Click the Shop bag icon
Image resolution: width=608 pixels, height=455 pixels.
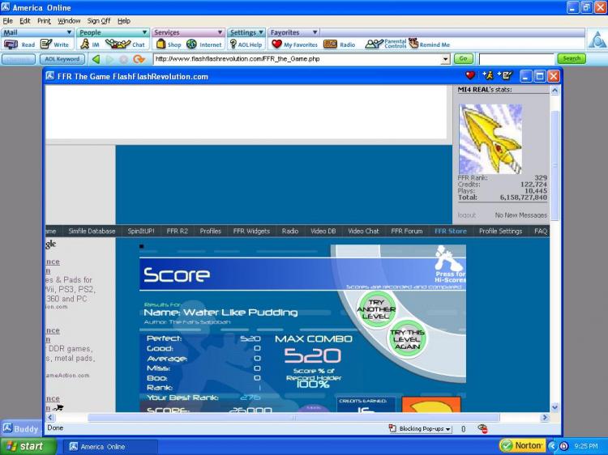tap(161, 45)
